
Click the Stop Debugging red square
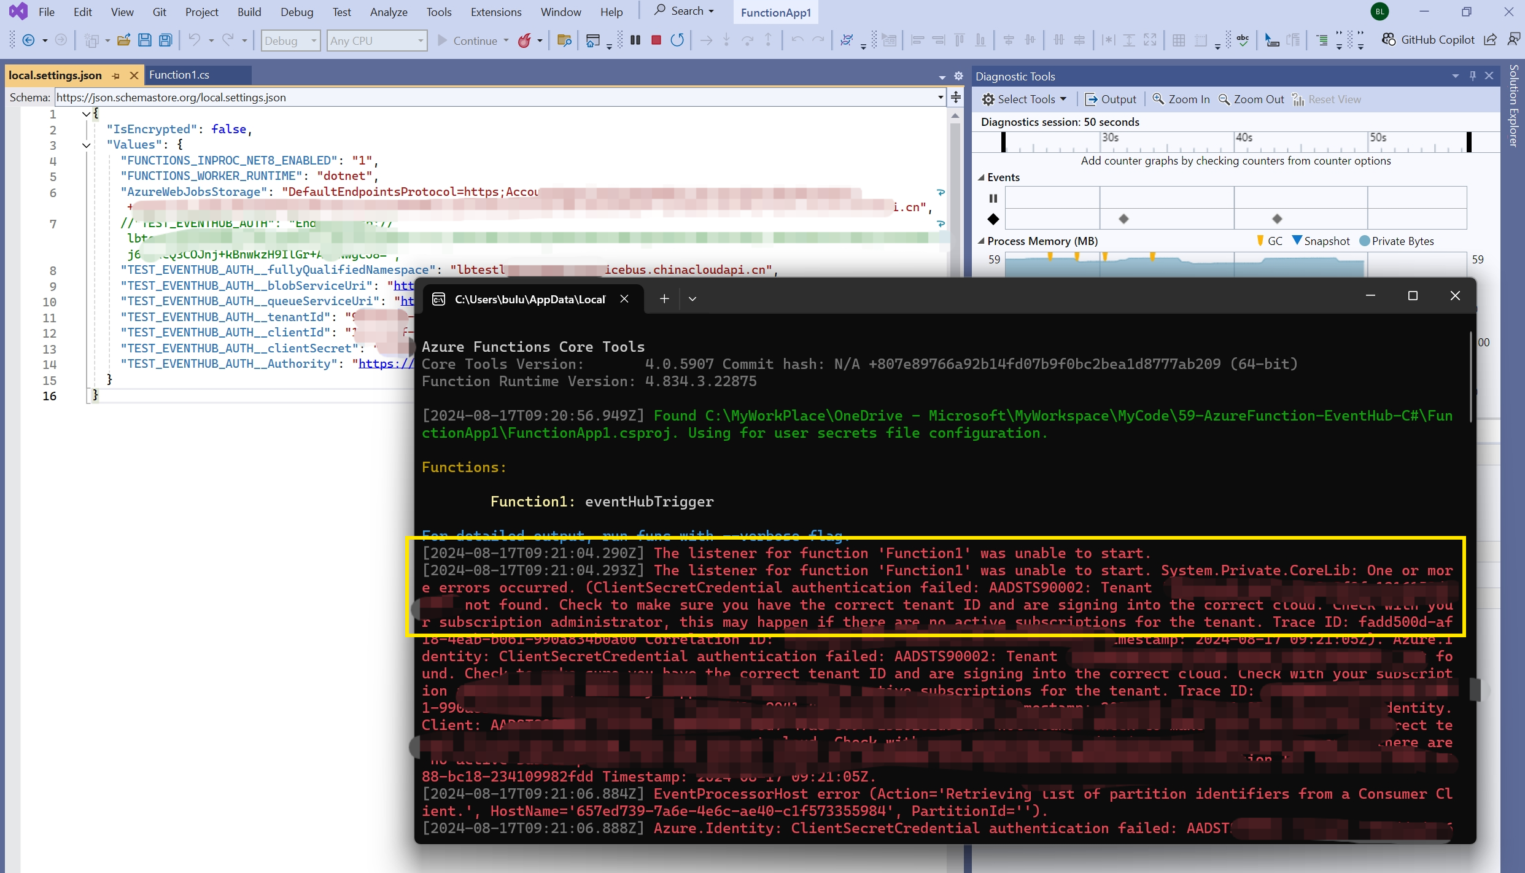tap(656, 41)
